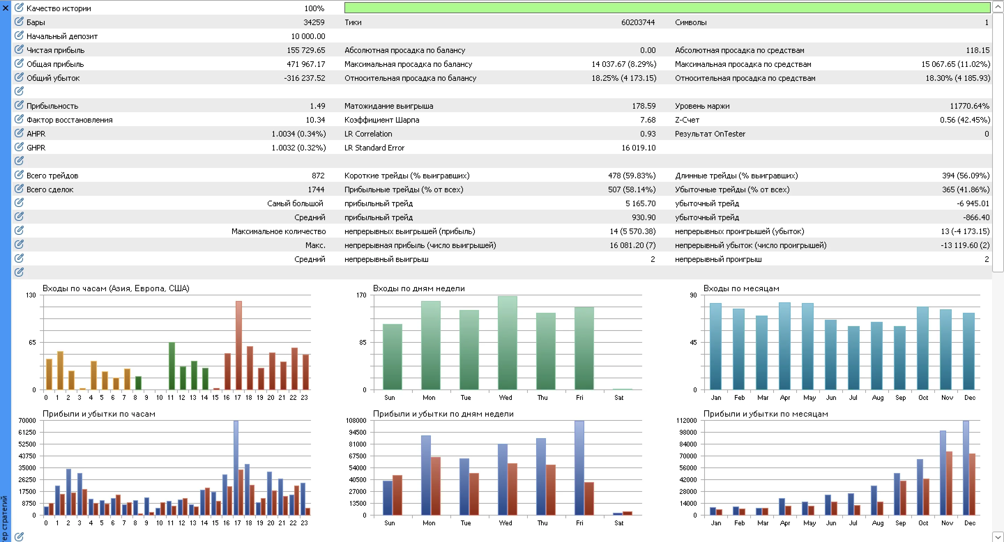Click the edit icon beside AHPR
The height and width of the screenshot is (542, 1004).
click(x=19, y=133)
